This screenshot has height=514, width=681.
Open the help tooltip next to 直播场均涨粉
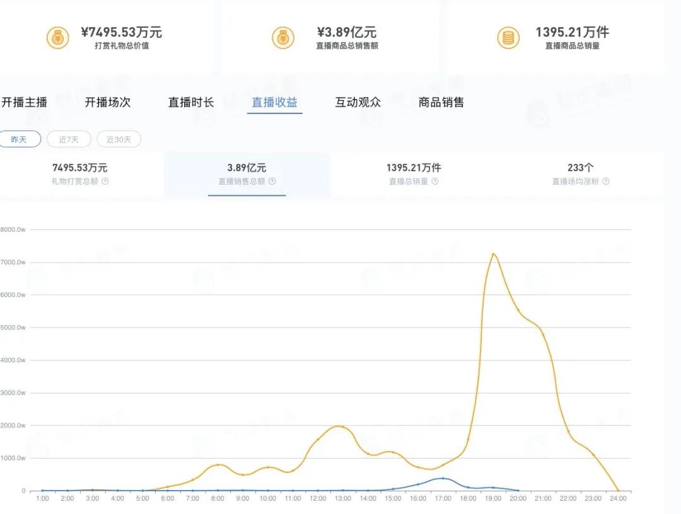(605, 181)
